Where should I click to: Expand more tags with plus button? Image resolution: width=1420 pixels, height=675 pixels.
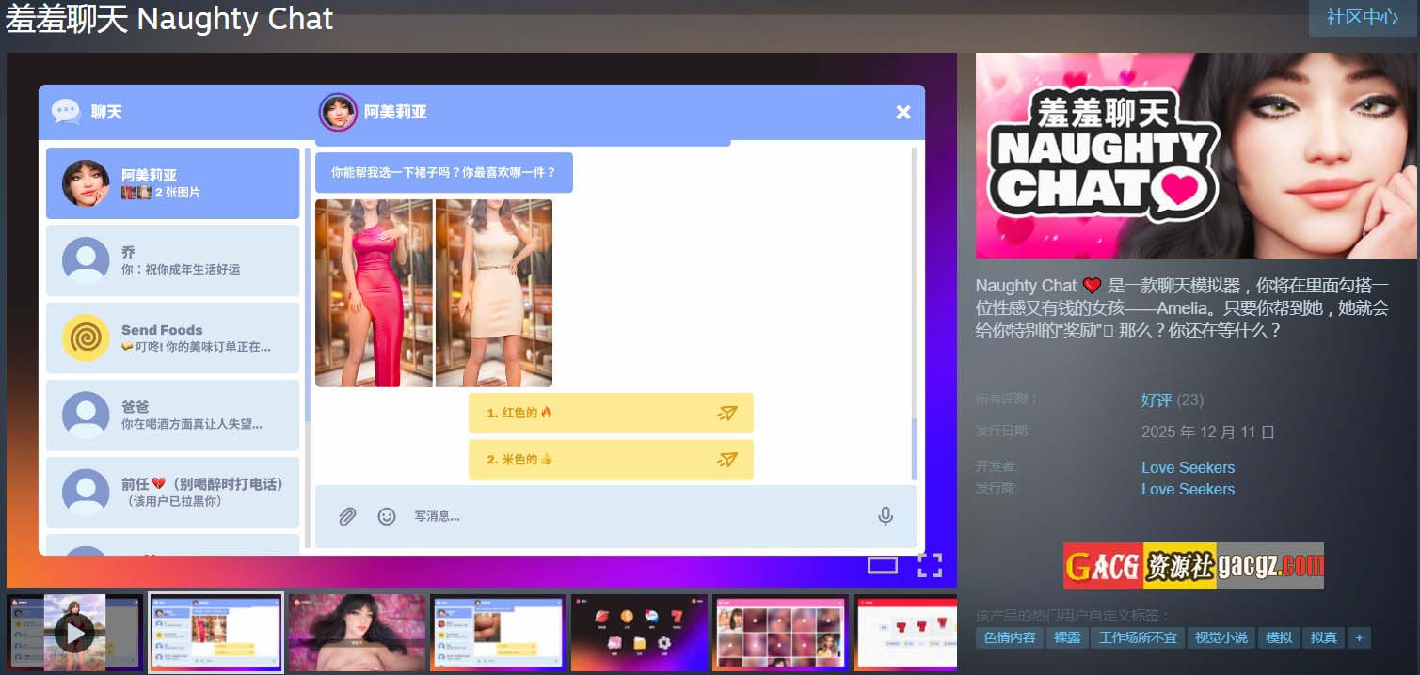pyautogui.click(x=1358, y=637)
